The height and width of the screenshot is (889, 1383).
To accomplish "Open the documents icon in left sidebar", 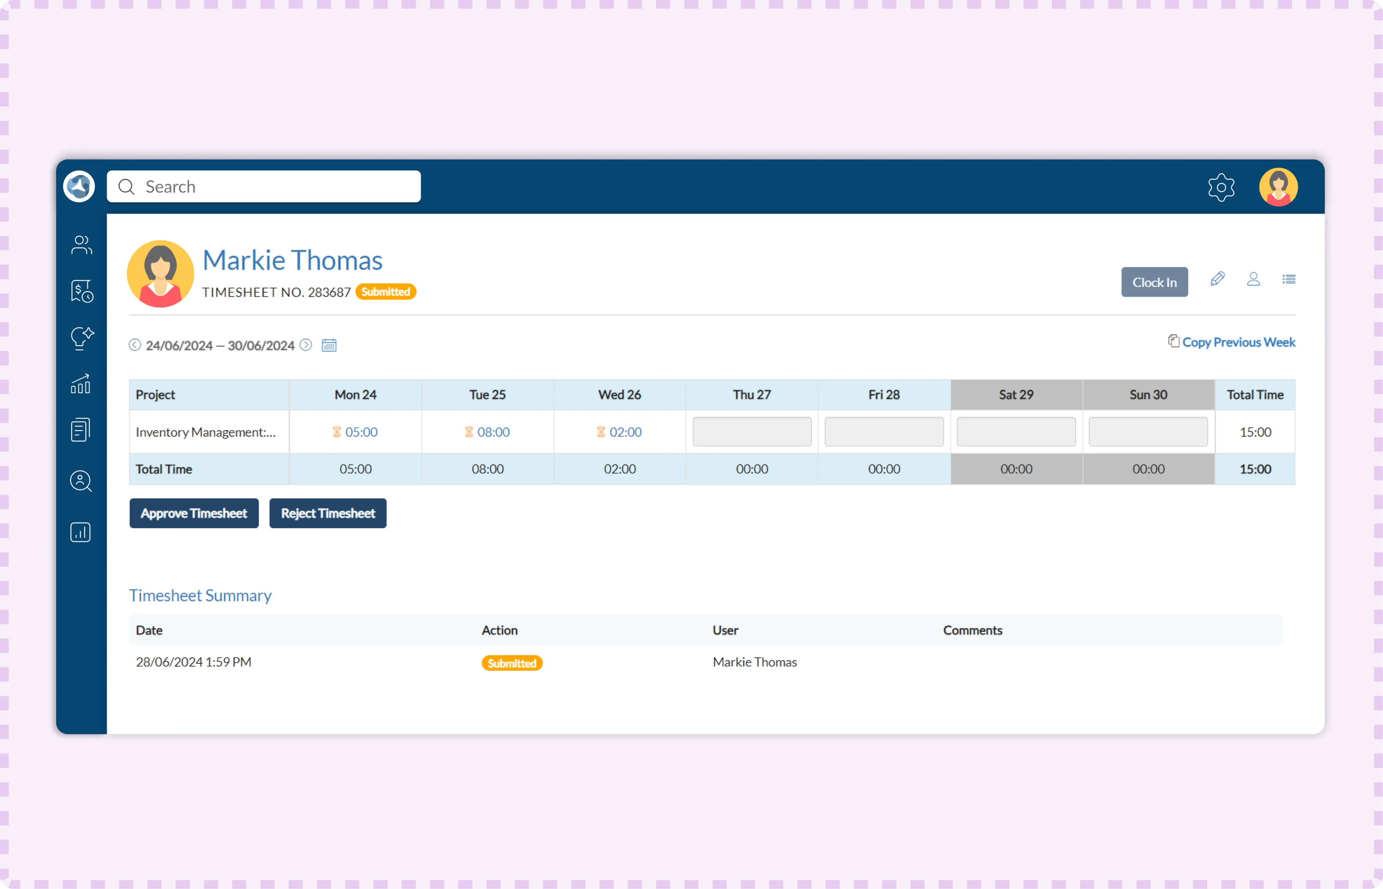I will tap(81, 429).
